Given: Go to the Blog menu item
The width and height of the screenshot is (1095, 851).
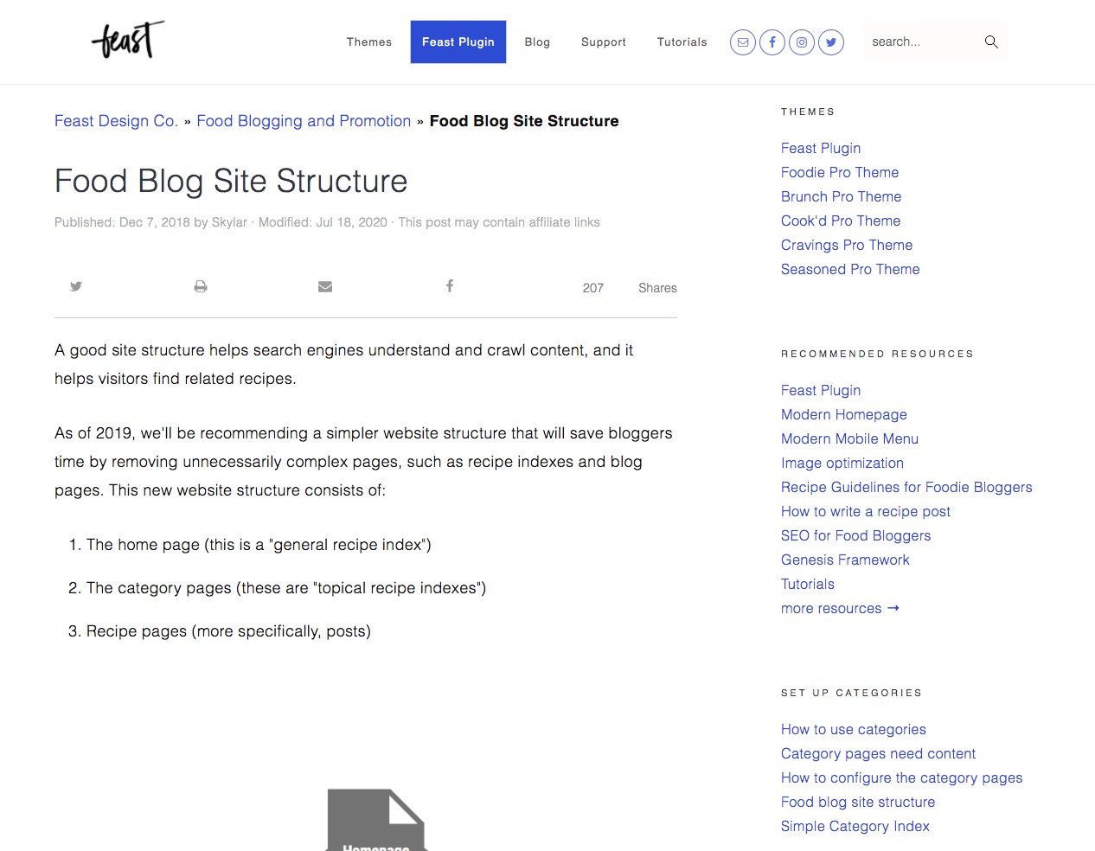Looking at the screenshot, I should point(537,42).
